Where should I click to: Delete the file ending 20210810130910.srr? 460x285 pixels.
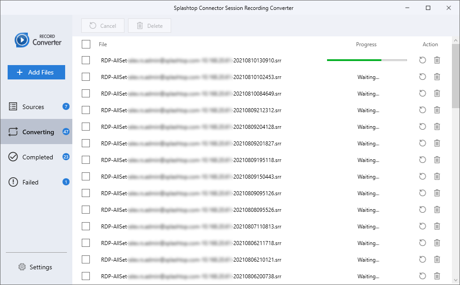(x=437, y=60)
